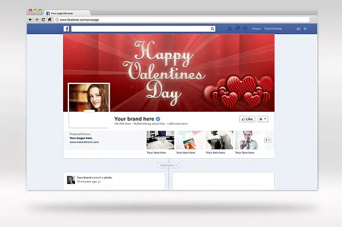Click the address bar showing www.facebook.com/yourpage
The width and height of the screenshot is (342, 227).
click(182, 19)
